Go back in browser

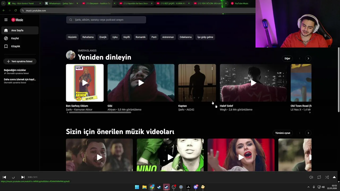[x=4, y=11]
